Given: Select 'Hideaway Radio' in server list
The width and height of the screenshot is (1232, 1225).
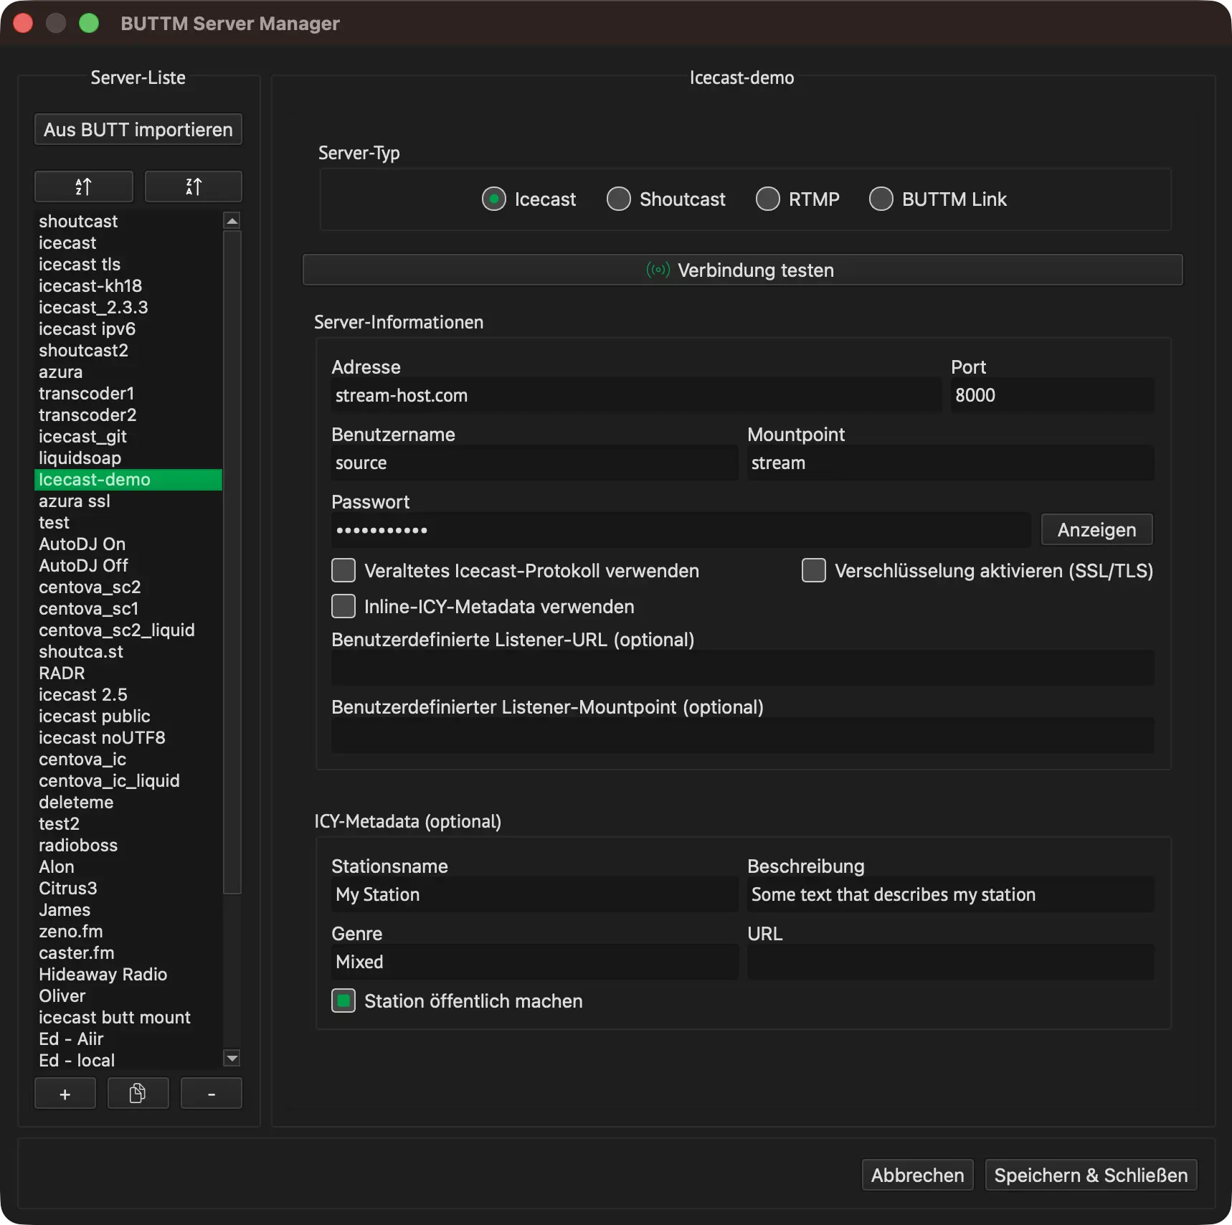Looking at the screenshot, I should click(128, 974).
